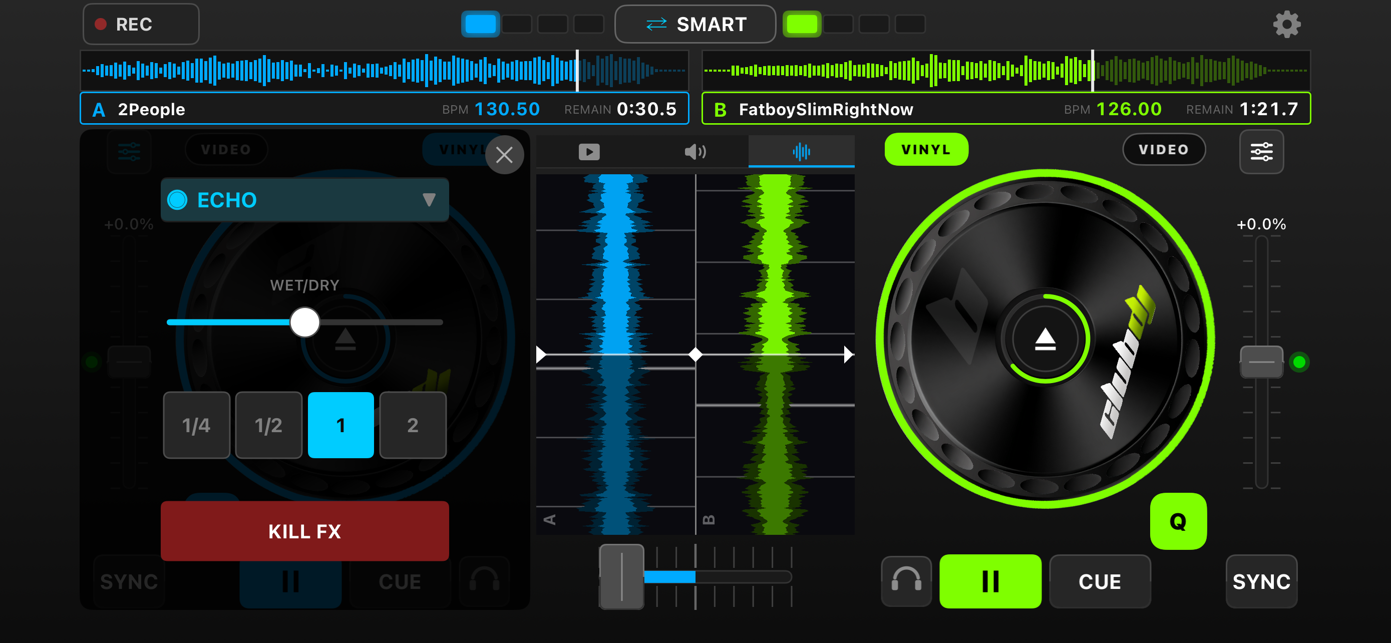The image size is (1391, 643).
Task: Start recording with the REC button
Action: coord(141,25)
